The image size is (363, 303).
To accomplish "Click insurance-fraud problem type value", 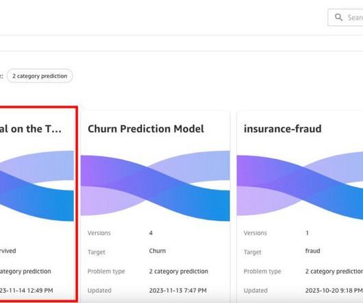I will coord(334,271).
